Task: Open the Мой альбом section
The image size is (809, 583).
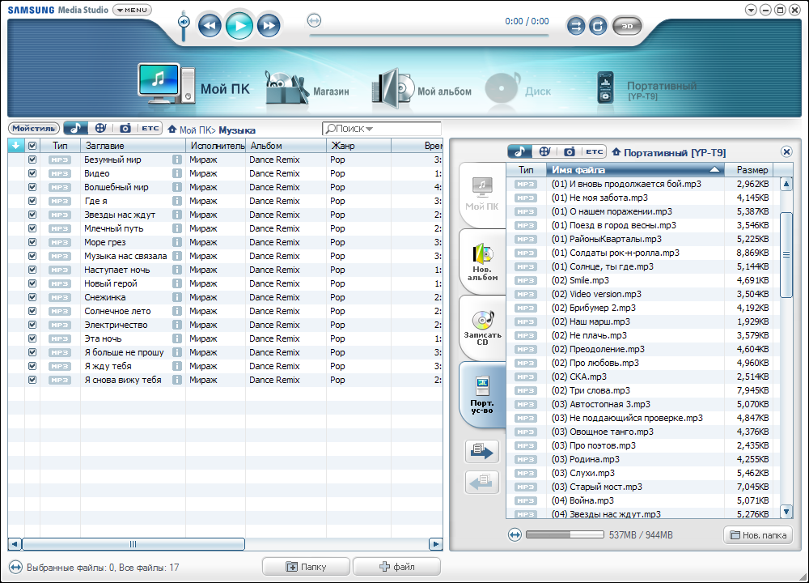Action: pyautogui.click(x=421, y=89)
